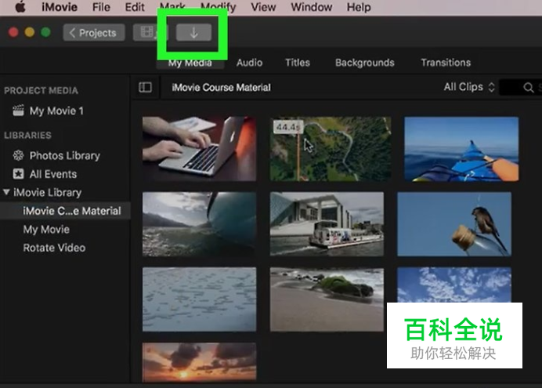
Task: Select the houseboat by building clip
Action: coord(327,224)
